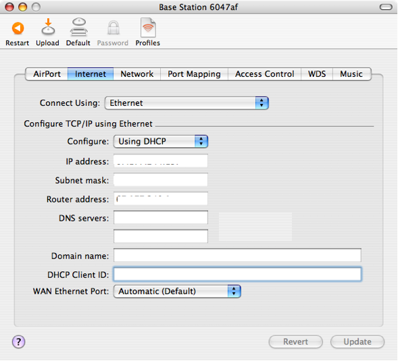
Task: Click the Subnet mask field
Action: [161, 179]
